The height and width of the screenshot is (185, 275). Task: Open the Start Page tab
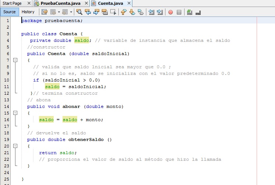[x=12, y=3]
